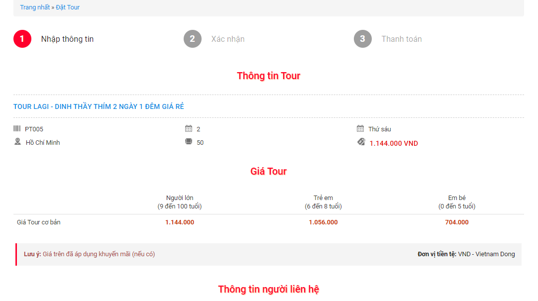Open the Đặt Tour breadcrumb link

pos(68,7)
